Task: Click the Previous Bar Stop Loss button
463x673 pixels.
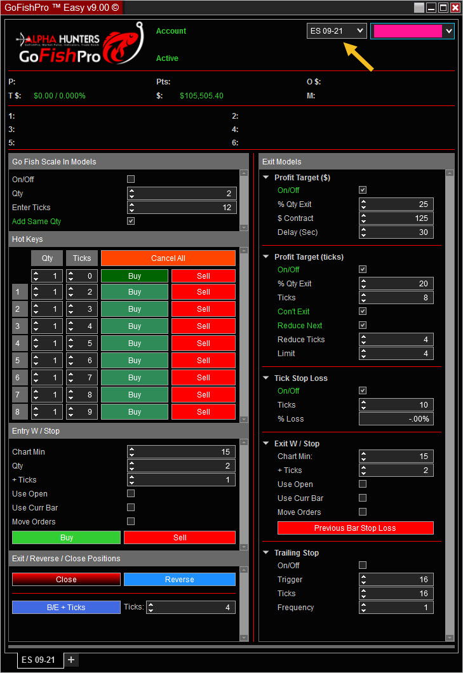Action: (x=355, y=528)
